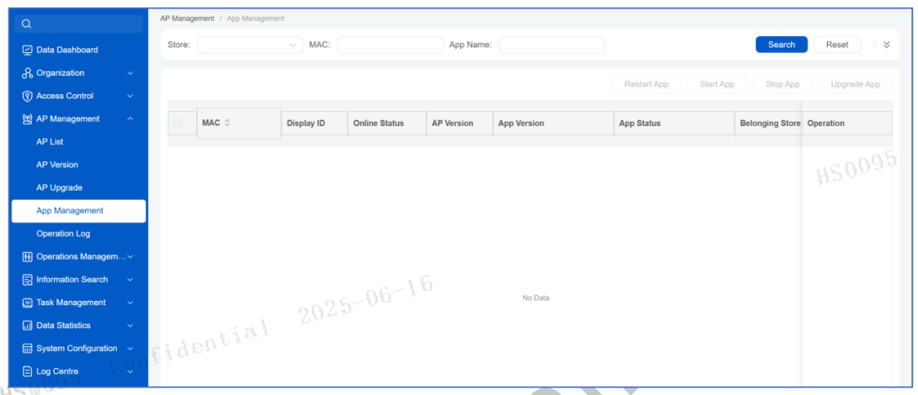Expand the Access Control chevron
918x395 pixels.
[130, 96]
